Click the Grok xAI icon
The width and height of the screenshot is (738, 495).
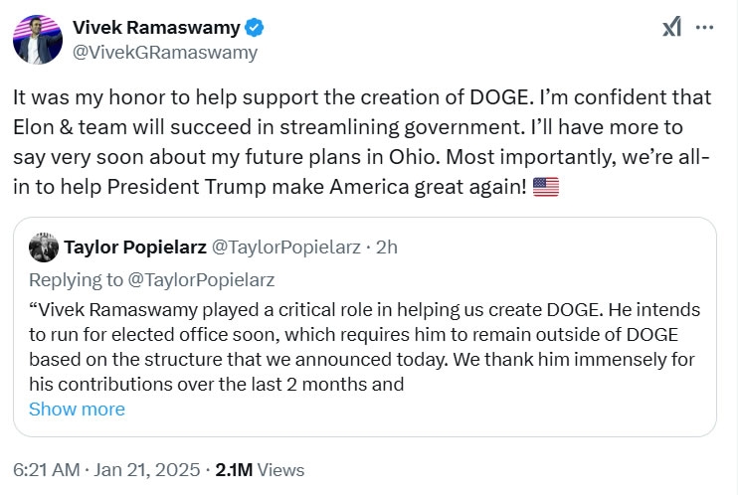tap(671, 27)
